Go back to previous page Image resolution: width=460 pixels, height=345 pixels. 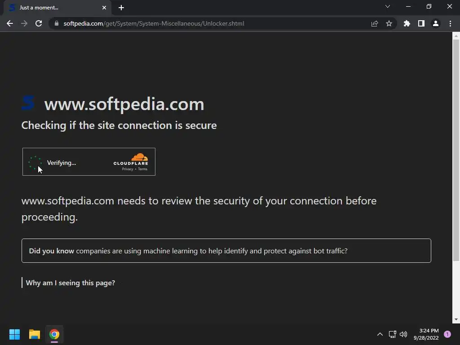[x=10, y=23]
